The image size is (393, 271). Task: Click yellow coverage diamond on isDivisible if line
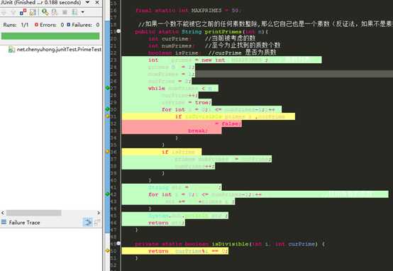pyautogui.click(x=108, y=116)
